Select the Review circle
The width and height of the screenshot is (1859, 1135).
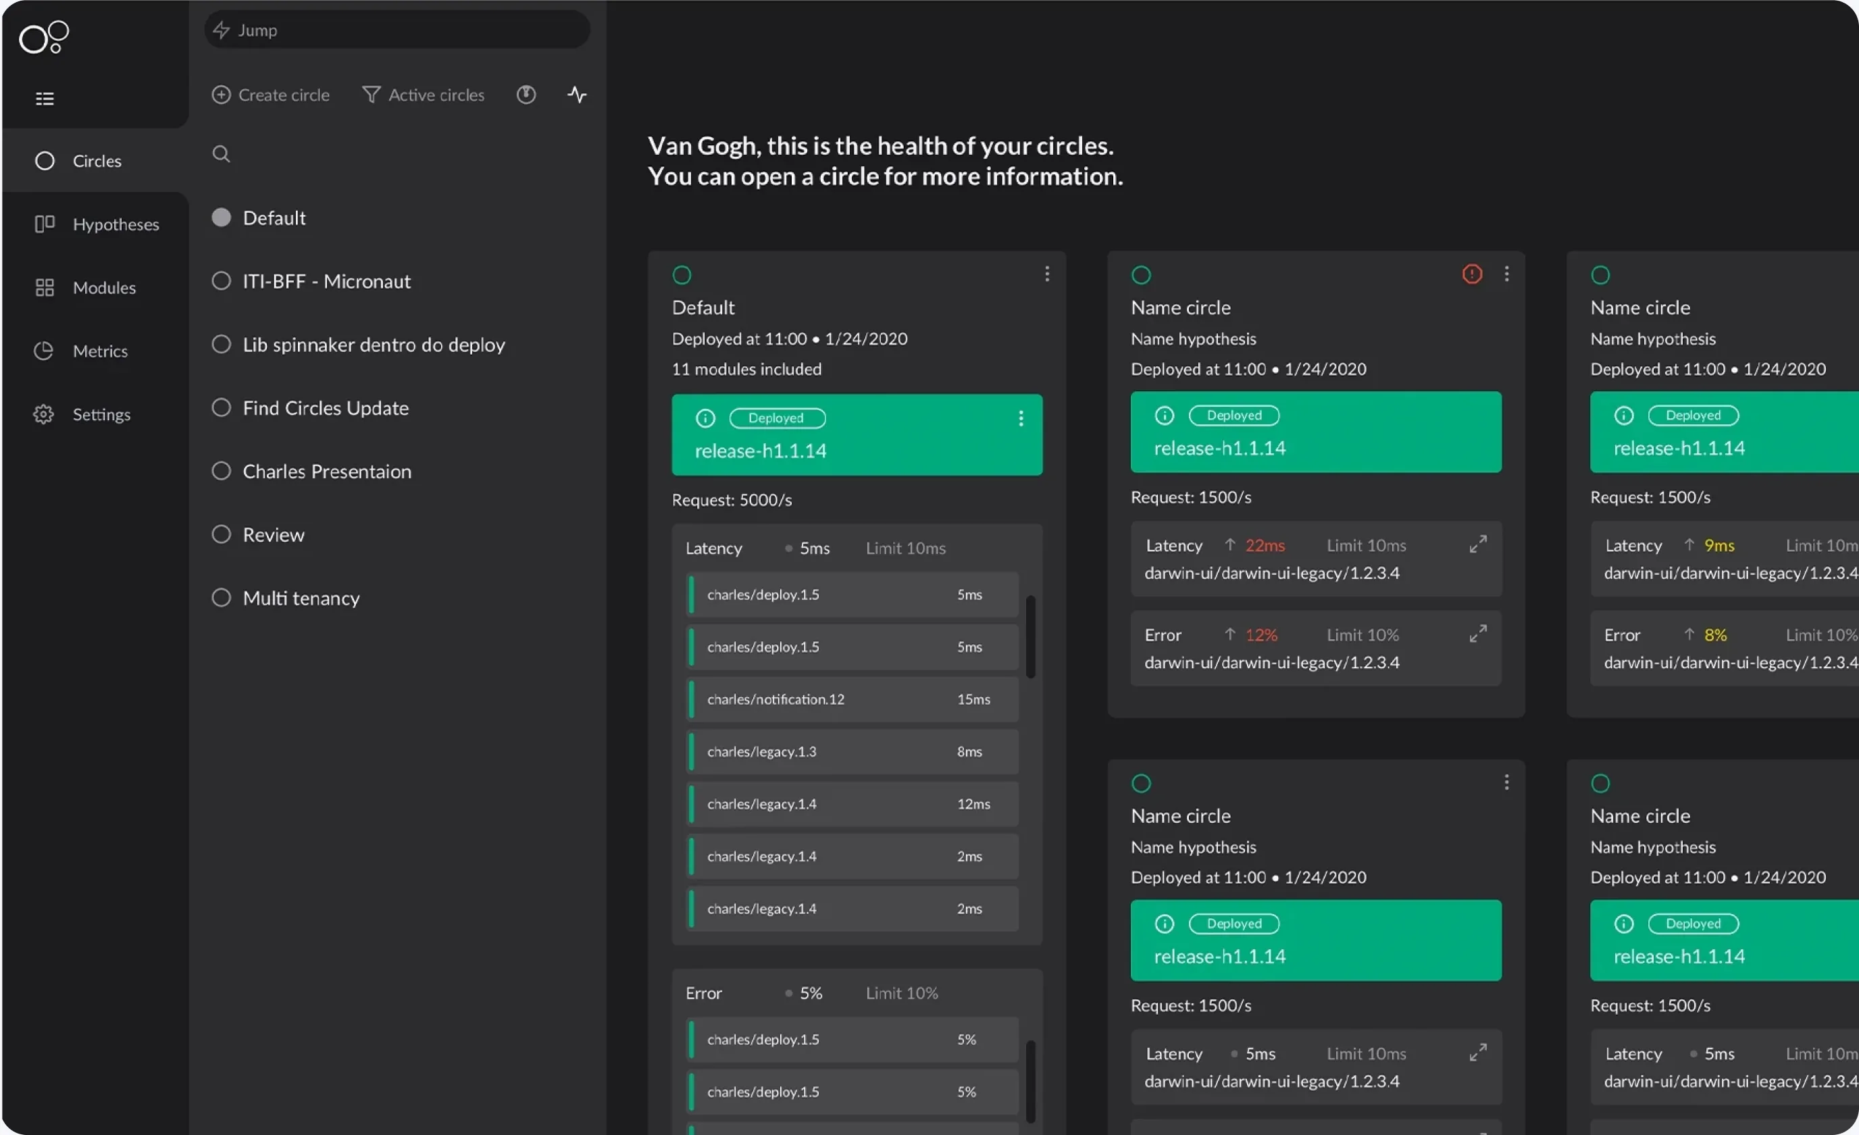point(221,534)
